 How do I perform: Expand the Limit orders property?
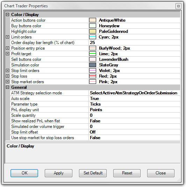pos(7,37)
